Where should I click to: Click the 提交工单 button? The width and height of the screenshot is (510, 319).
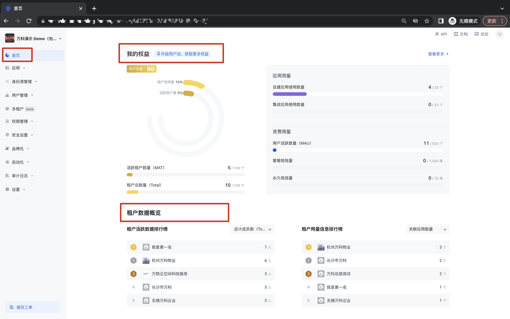pyautogui.click(x=32, y=307)
